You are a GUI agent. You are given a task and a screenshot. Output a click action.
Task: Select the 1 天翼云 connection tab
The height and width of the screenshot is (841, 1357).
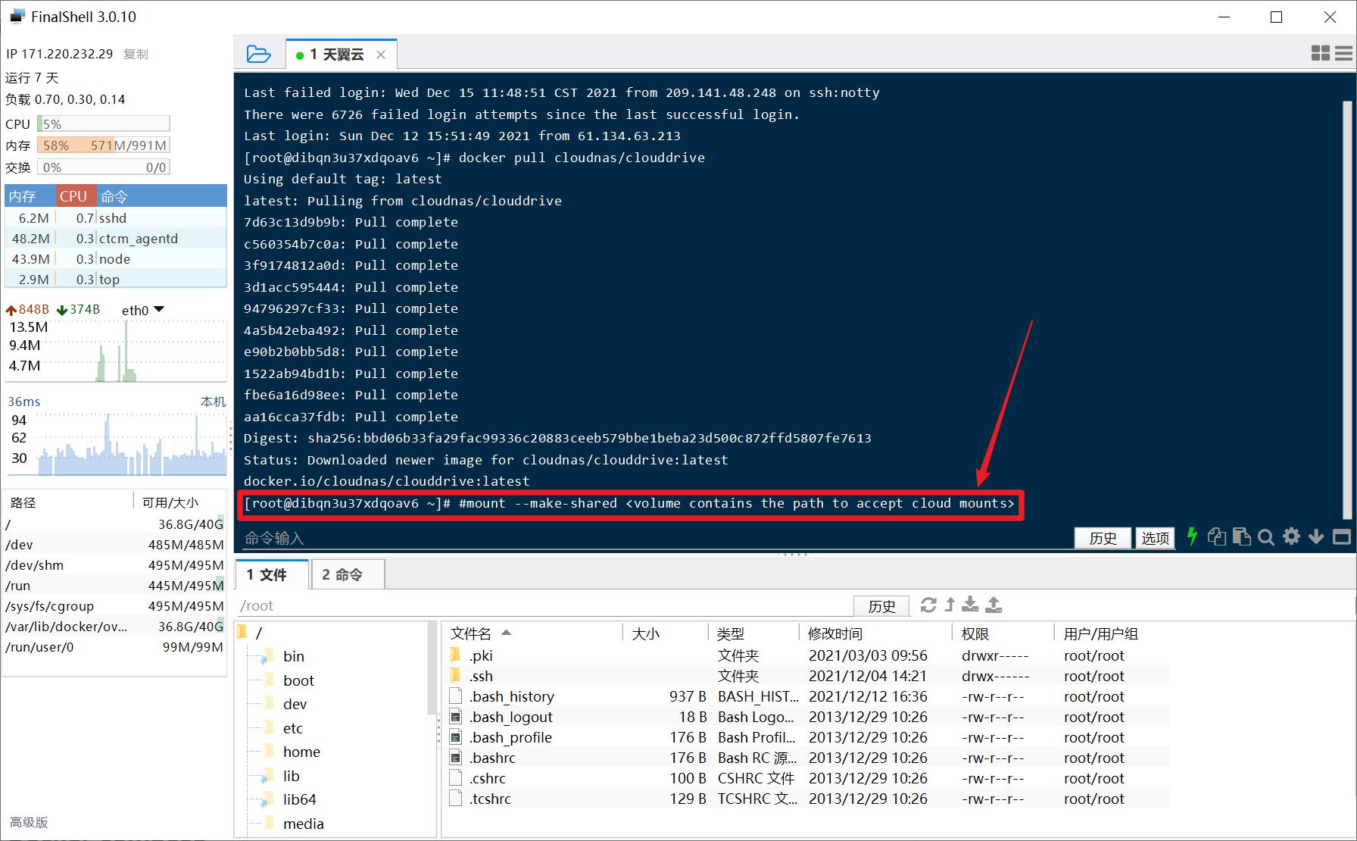coord(342,55)
